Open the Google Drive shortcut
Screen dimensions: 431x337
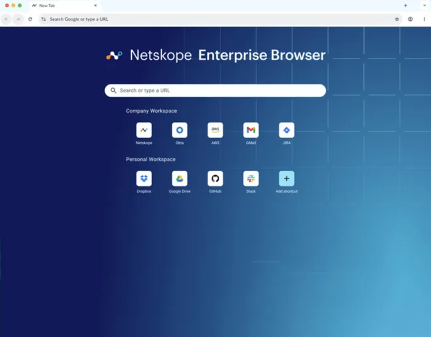coord(180,179)
